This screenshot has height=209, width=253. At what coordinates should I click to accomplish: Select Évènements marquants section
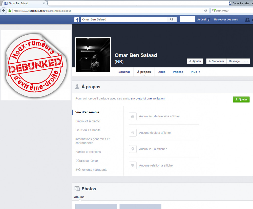(x=91, y=170)
